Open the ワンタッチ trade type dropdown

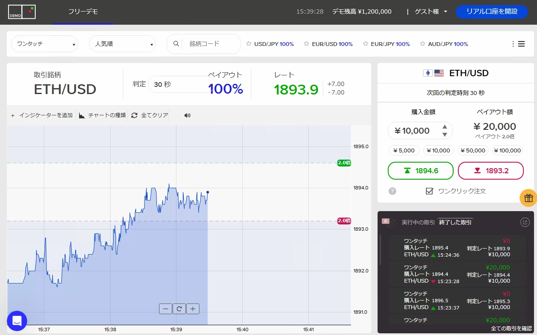[45, 44]
